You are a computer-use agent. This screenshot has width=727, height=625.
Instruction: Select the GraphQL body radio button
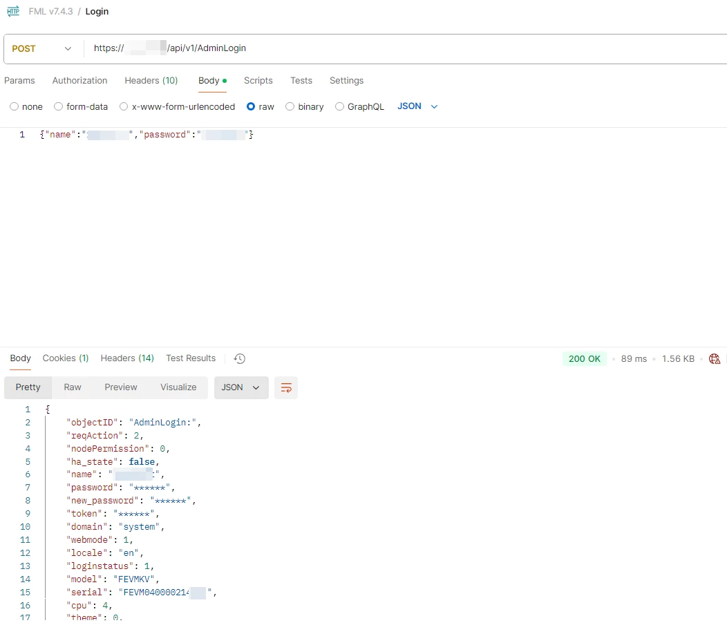point(339,106)
